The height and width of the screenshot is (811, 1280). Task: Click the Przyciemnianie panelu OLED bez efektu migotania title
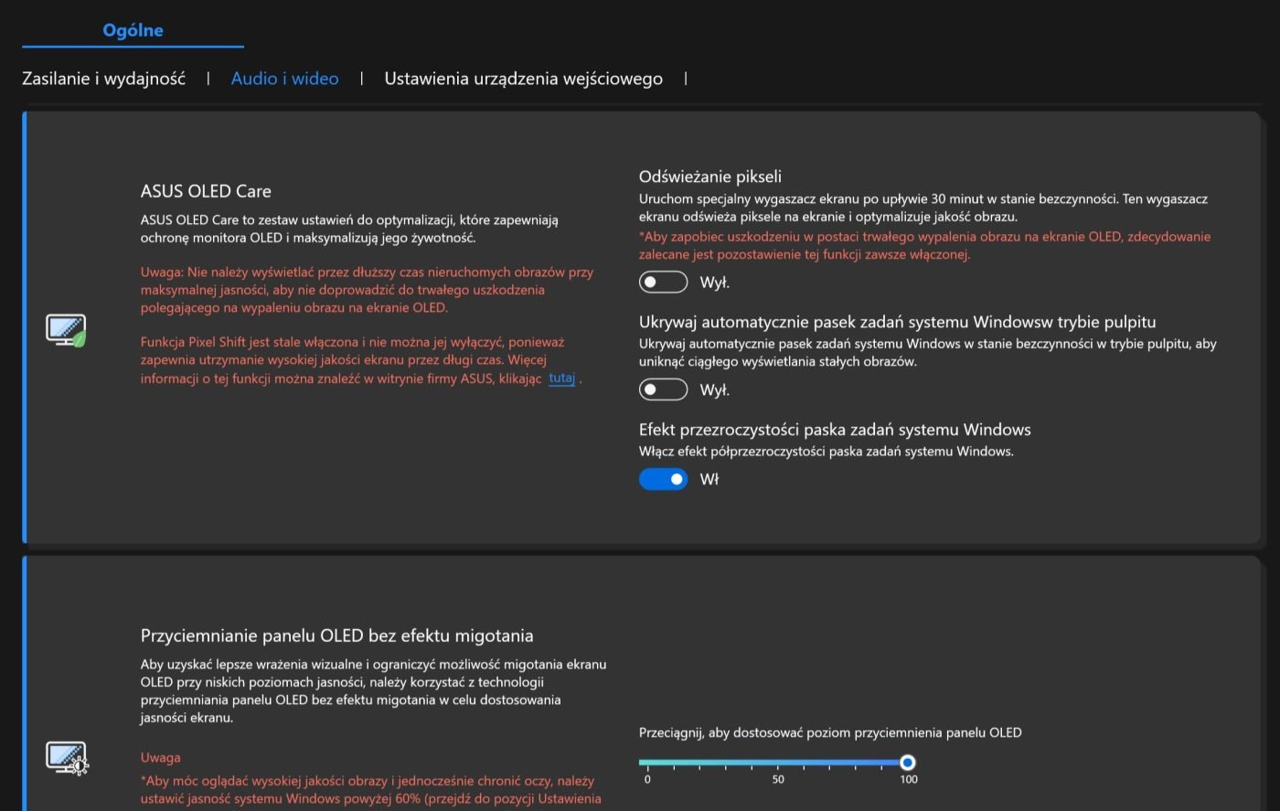click(x=336, y=635)
